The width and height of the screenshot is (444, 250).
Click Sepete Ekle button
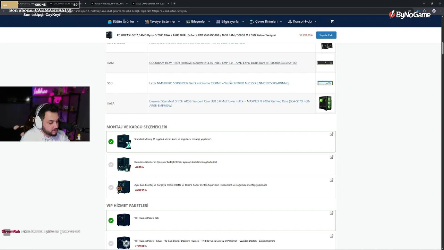pyautogui.click(x=326, y=35)
